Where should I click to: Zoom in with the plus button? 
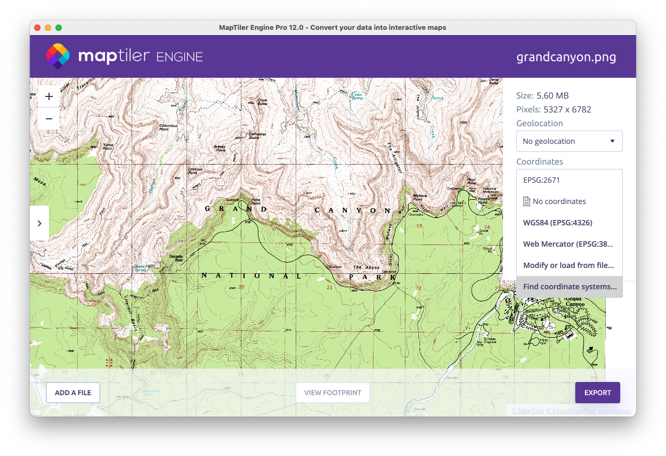[x=49, y=96]
